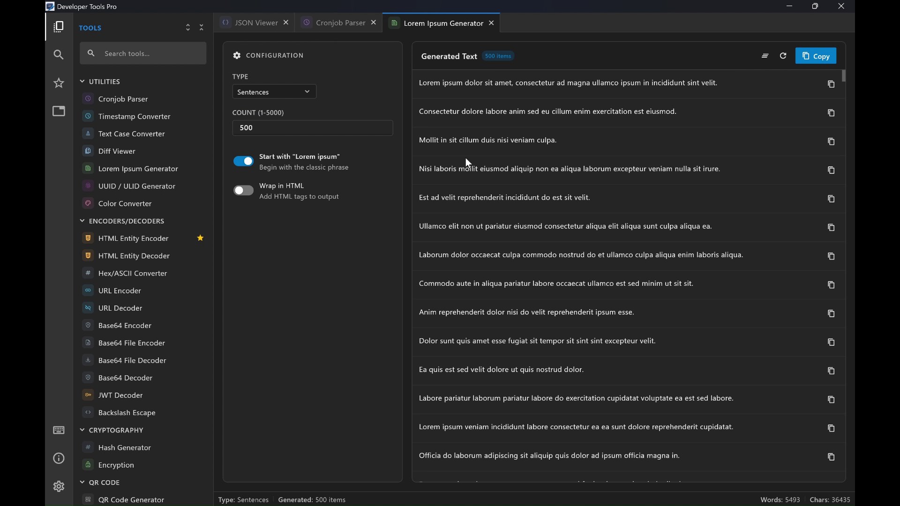Click the blue Copy button
This screenshot has height=506, width=900.
[x=816, y=56]
